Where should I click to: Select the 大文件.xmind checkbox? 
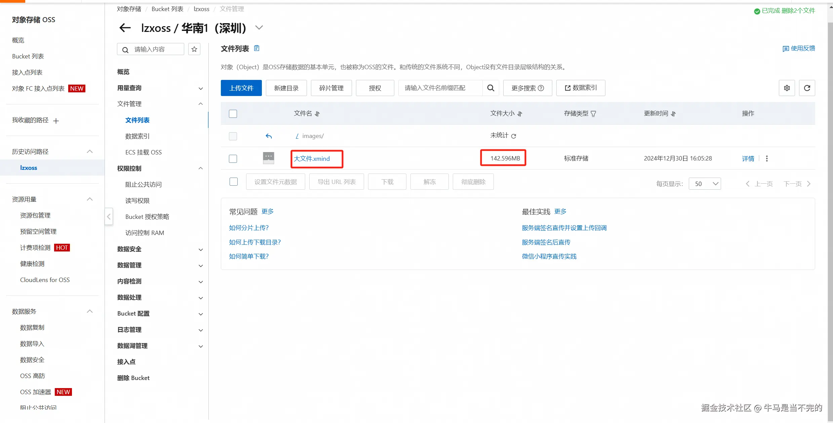click(x=233, y=158)
